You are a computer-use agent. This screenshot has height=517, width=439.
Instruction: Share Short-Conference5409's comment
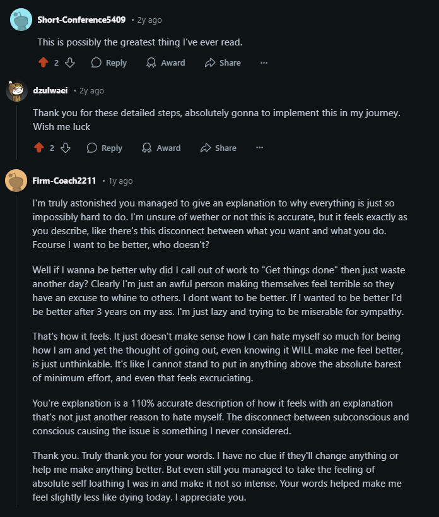223,62
